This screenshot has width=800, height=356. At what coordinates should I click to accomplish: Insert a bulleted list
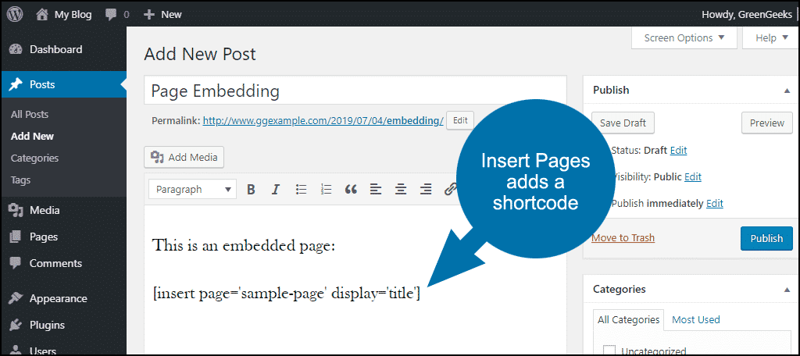point(301,189)
